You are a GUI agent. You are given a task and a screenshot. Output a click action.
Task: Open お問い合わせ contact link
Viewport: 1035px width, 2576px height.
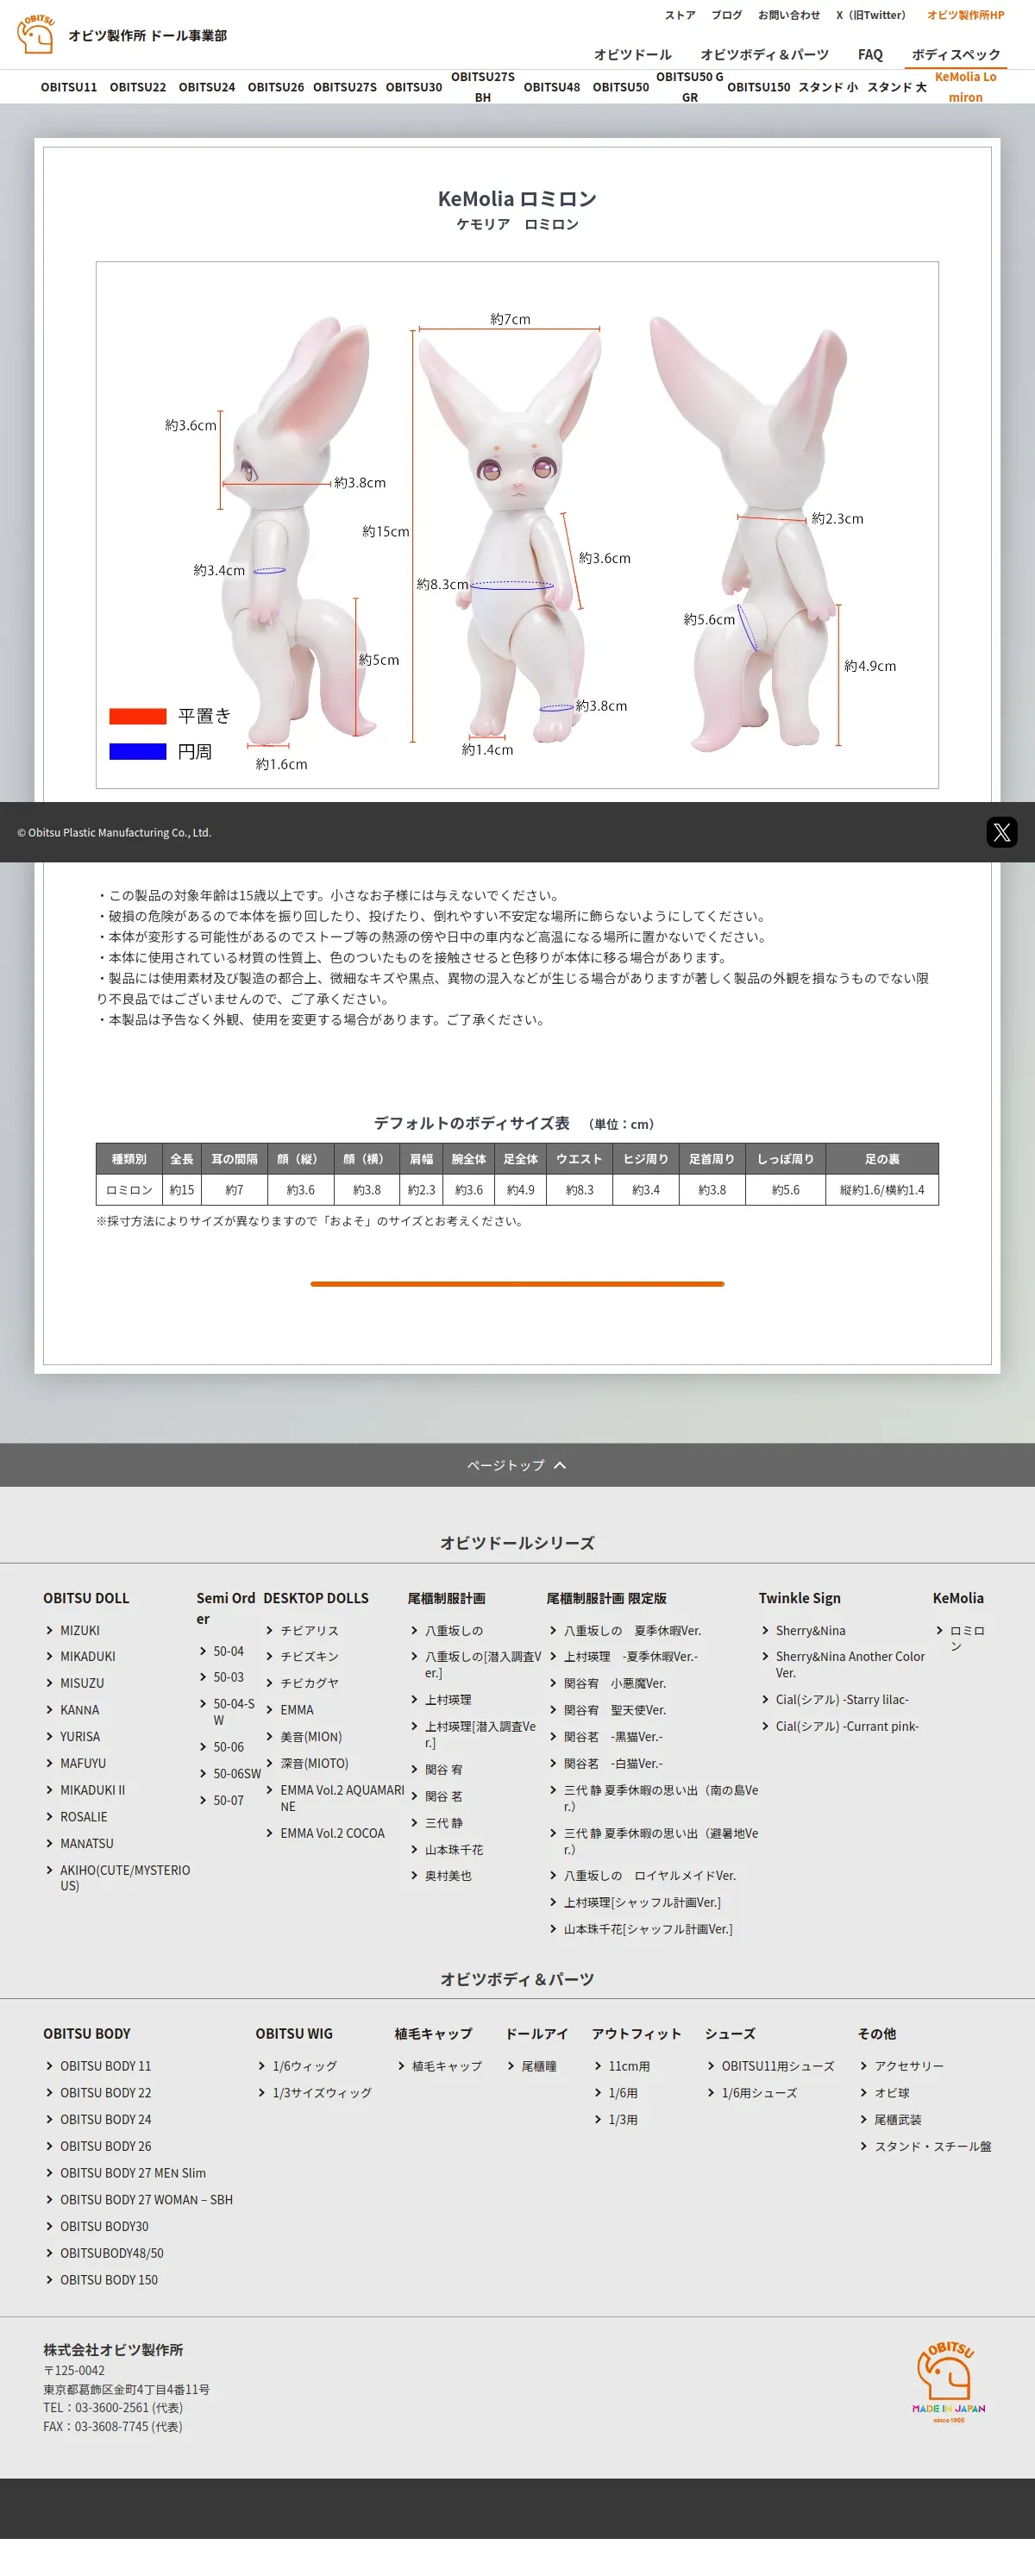788,15
